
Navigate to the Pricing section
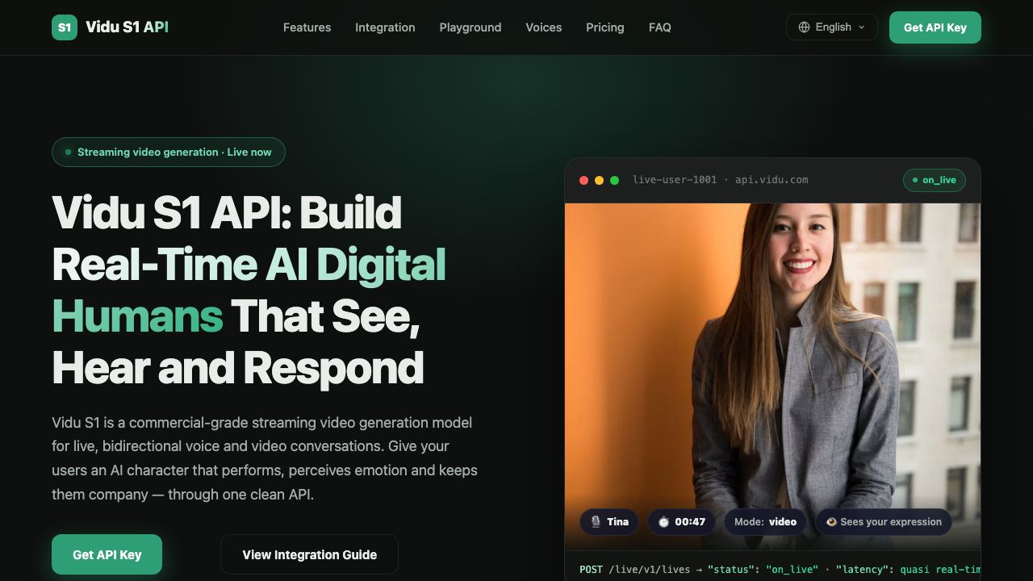(605, 27)
